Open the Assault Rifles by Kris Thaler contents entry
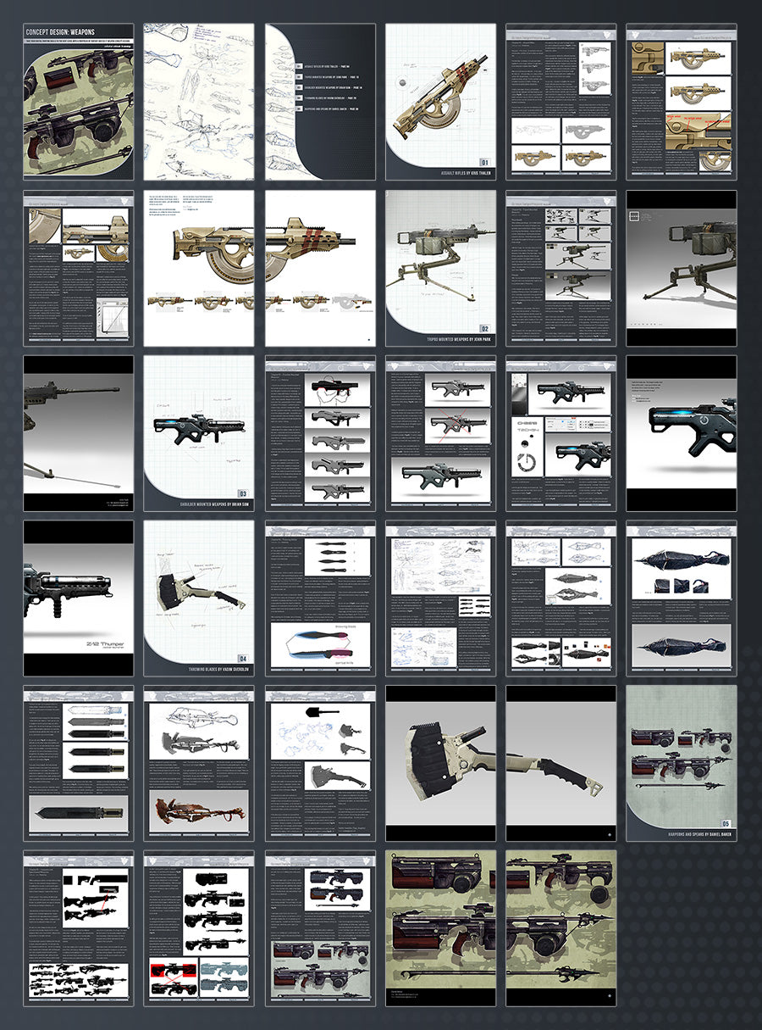Screen dimensions: 762x1030 point(326,66)
